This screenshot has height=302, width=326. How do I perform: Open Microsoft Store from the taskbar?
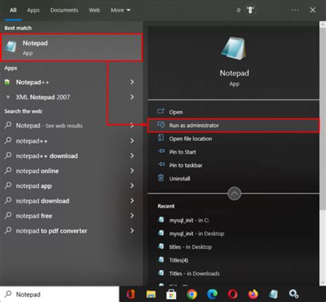point(171,294)
